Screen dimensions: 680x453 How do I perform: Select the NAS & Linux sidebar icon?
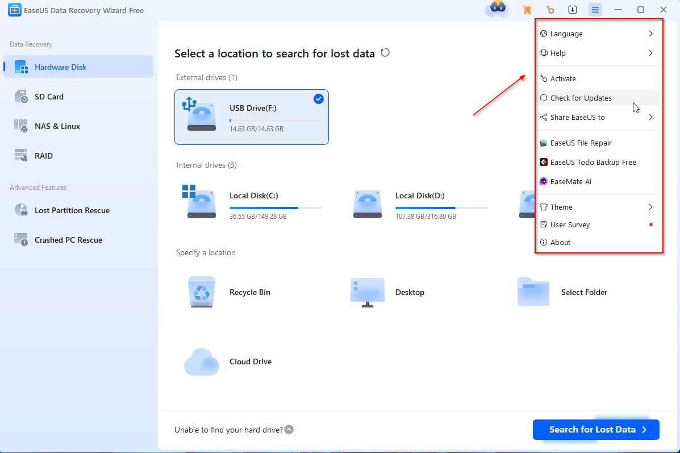(x=21, y=126)
